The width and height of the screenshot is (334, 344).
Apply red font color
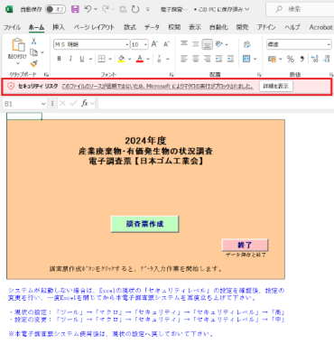click(x=140, y=59)
